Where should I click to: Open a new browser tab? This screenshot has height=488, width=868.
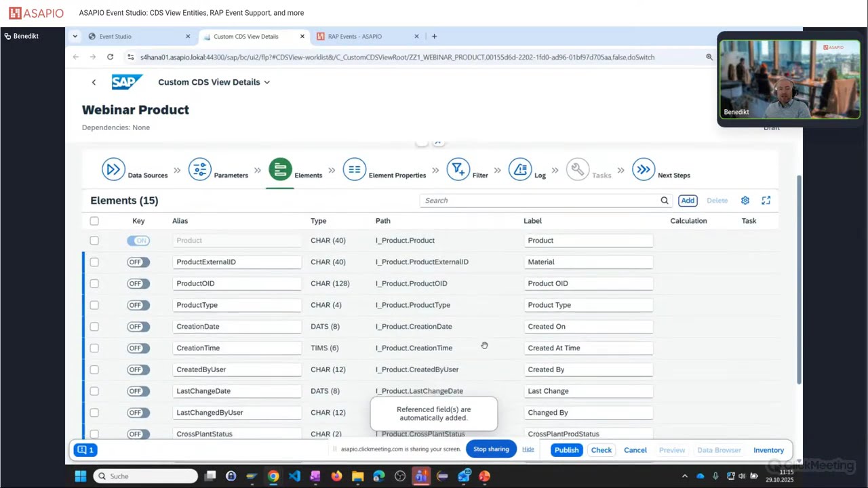click(x=434, y=37)
